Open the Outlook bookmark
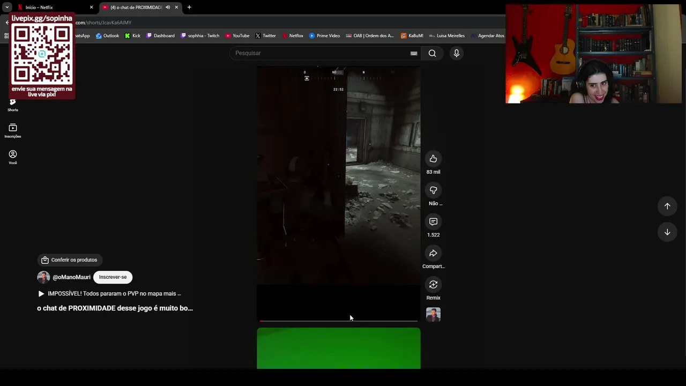Viewport: 686px width, 386px height. coord(107,36)
